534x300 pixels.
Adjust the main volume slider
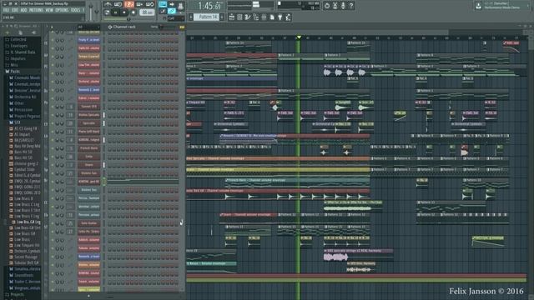(91, 11)
